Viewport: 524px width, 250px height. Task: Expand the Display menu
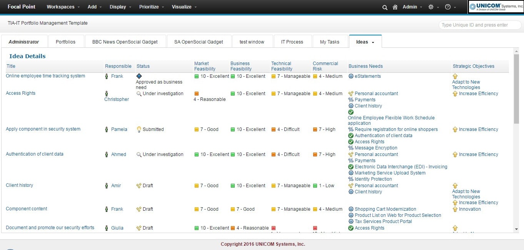tap(120, 7)
